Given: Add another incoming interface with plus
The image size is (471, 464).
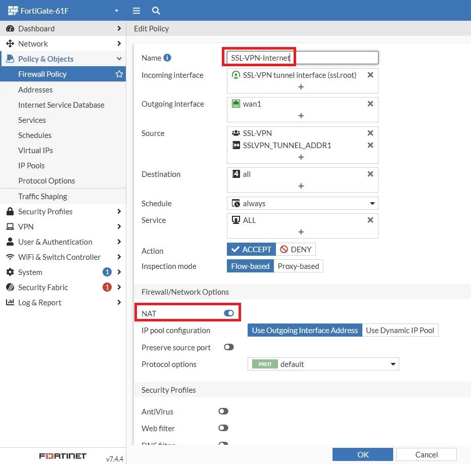Looking at the screenshot, I should 301,87.
